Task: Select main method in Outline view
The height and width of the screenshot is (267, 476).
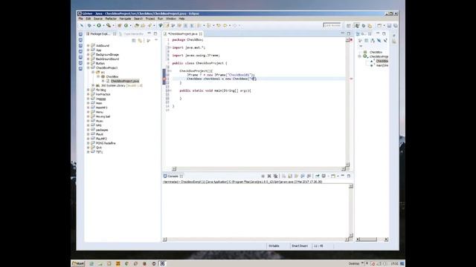Action: tap(382, 65)
